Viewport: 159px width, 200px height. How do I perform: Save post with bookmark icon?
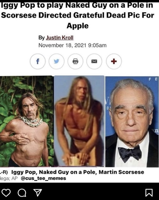(x=149, y=193)
